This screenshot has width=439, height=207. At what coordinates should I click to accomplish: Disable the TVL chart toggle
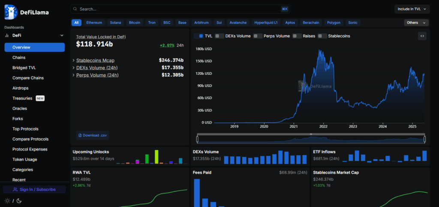tap(198, 36)
